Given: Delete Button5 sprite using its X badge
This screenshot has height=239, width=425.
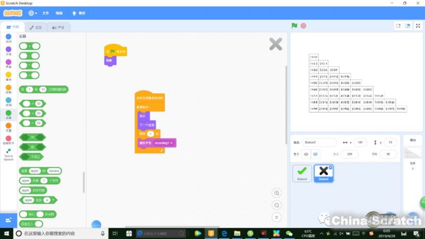Looking at the screenshot, I should [x=330, y=167].
